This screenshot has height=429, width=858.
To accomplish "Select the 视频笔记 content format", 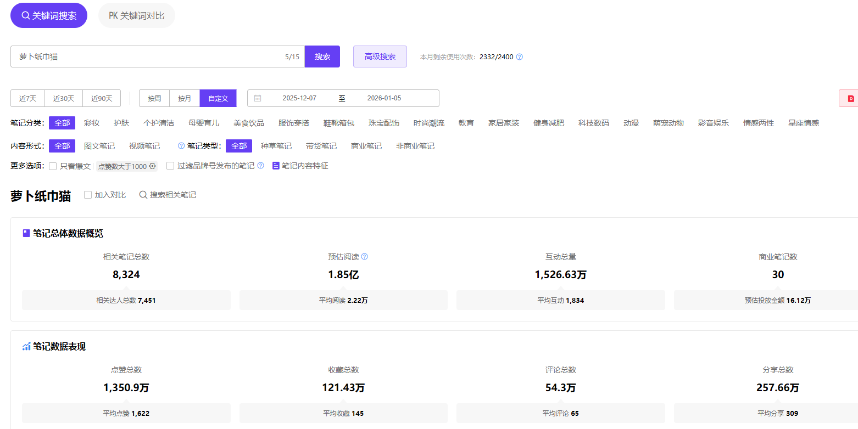I will point(144,146).
